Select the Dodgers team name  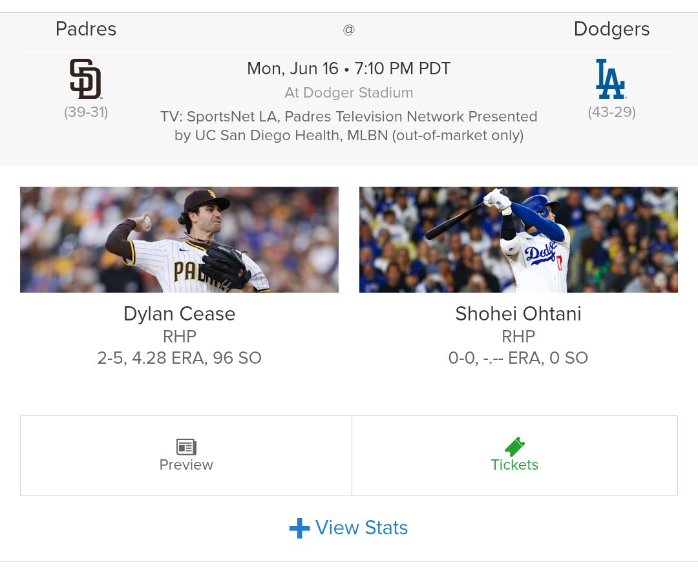click(611, 29)
